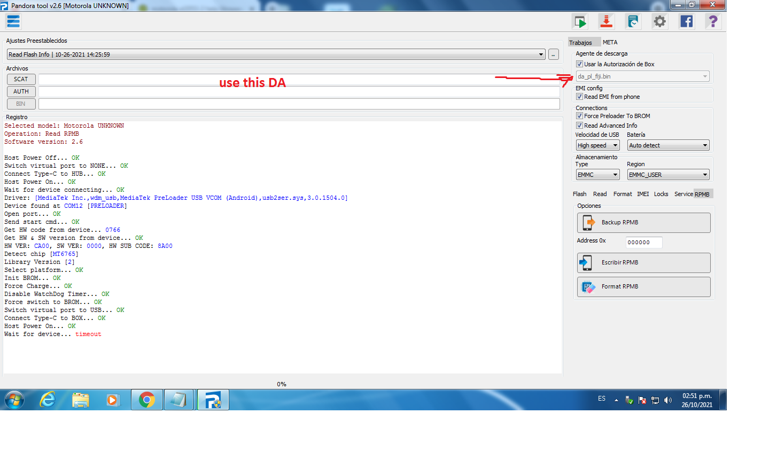Open the Velocidad de USB High speed dropdown
This screenshot has height=468, width=777.
tap(597, 145)
